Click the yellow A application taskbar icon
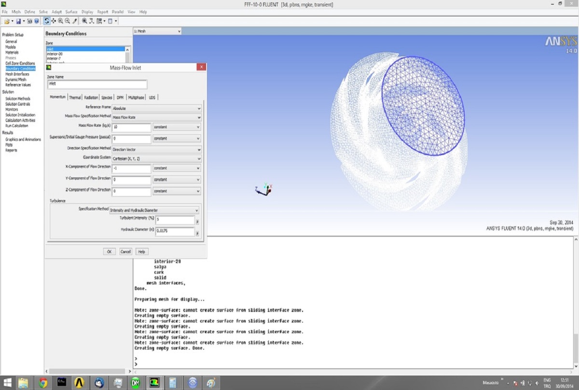This screenshot has height=390, width=579. [x=80, y=383]
